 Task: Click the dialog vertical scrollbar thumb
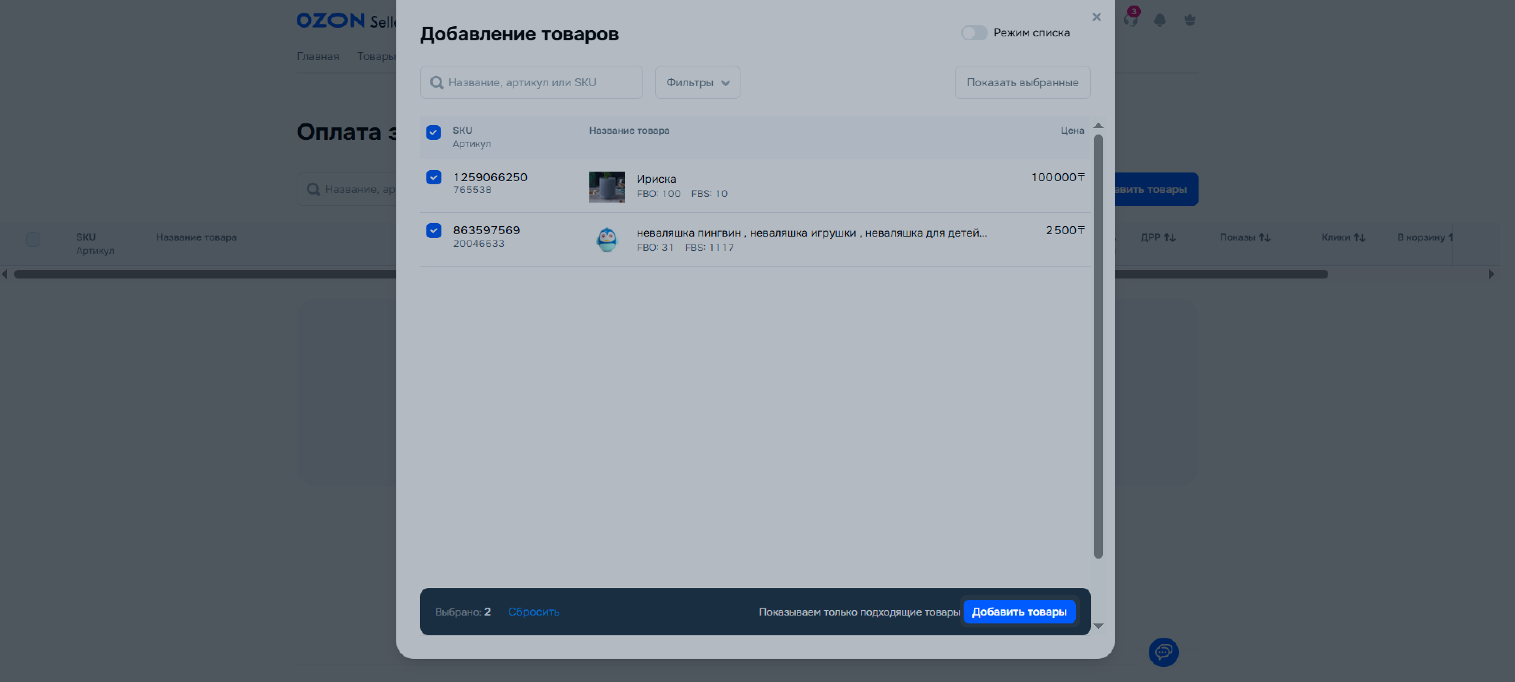tap(1098, 347)
